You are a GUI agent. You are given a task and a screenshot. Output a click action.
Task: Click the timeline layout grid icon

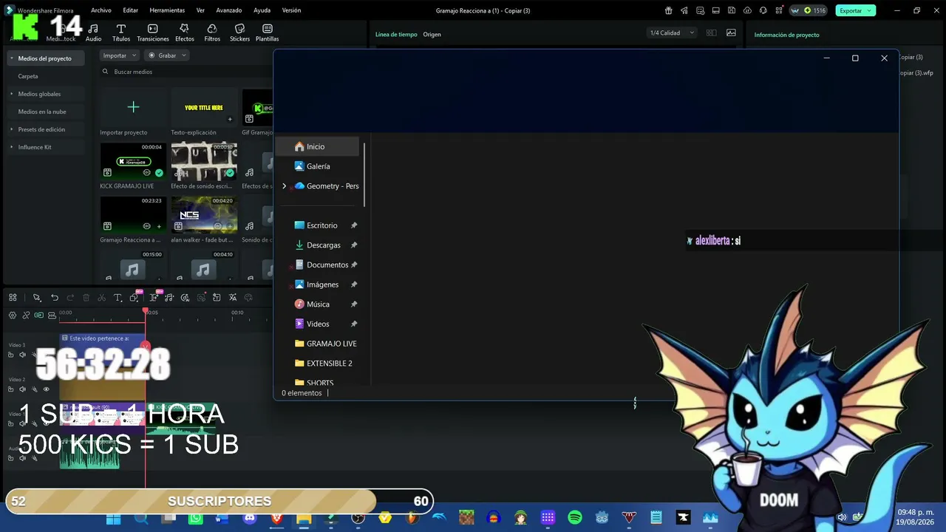pyautogui.click(x=13, y=298)
